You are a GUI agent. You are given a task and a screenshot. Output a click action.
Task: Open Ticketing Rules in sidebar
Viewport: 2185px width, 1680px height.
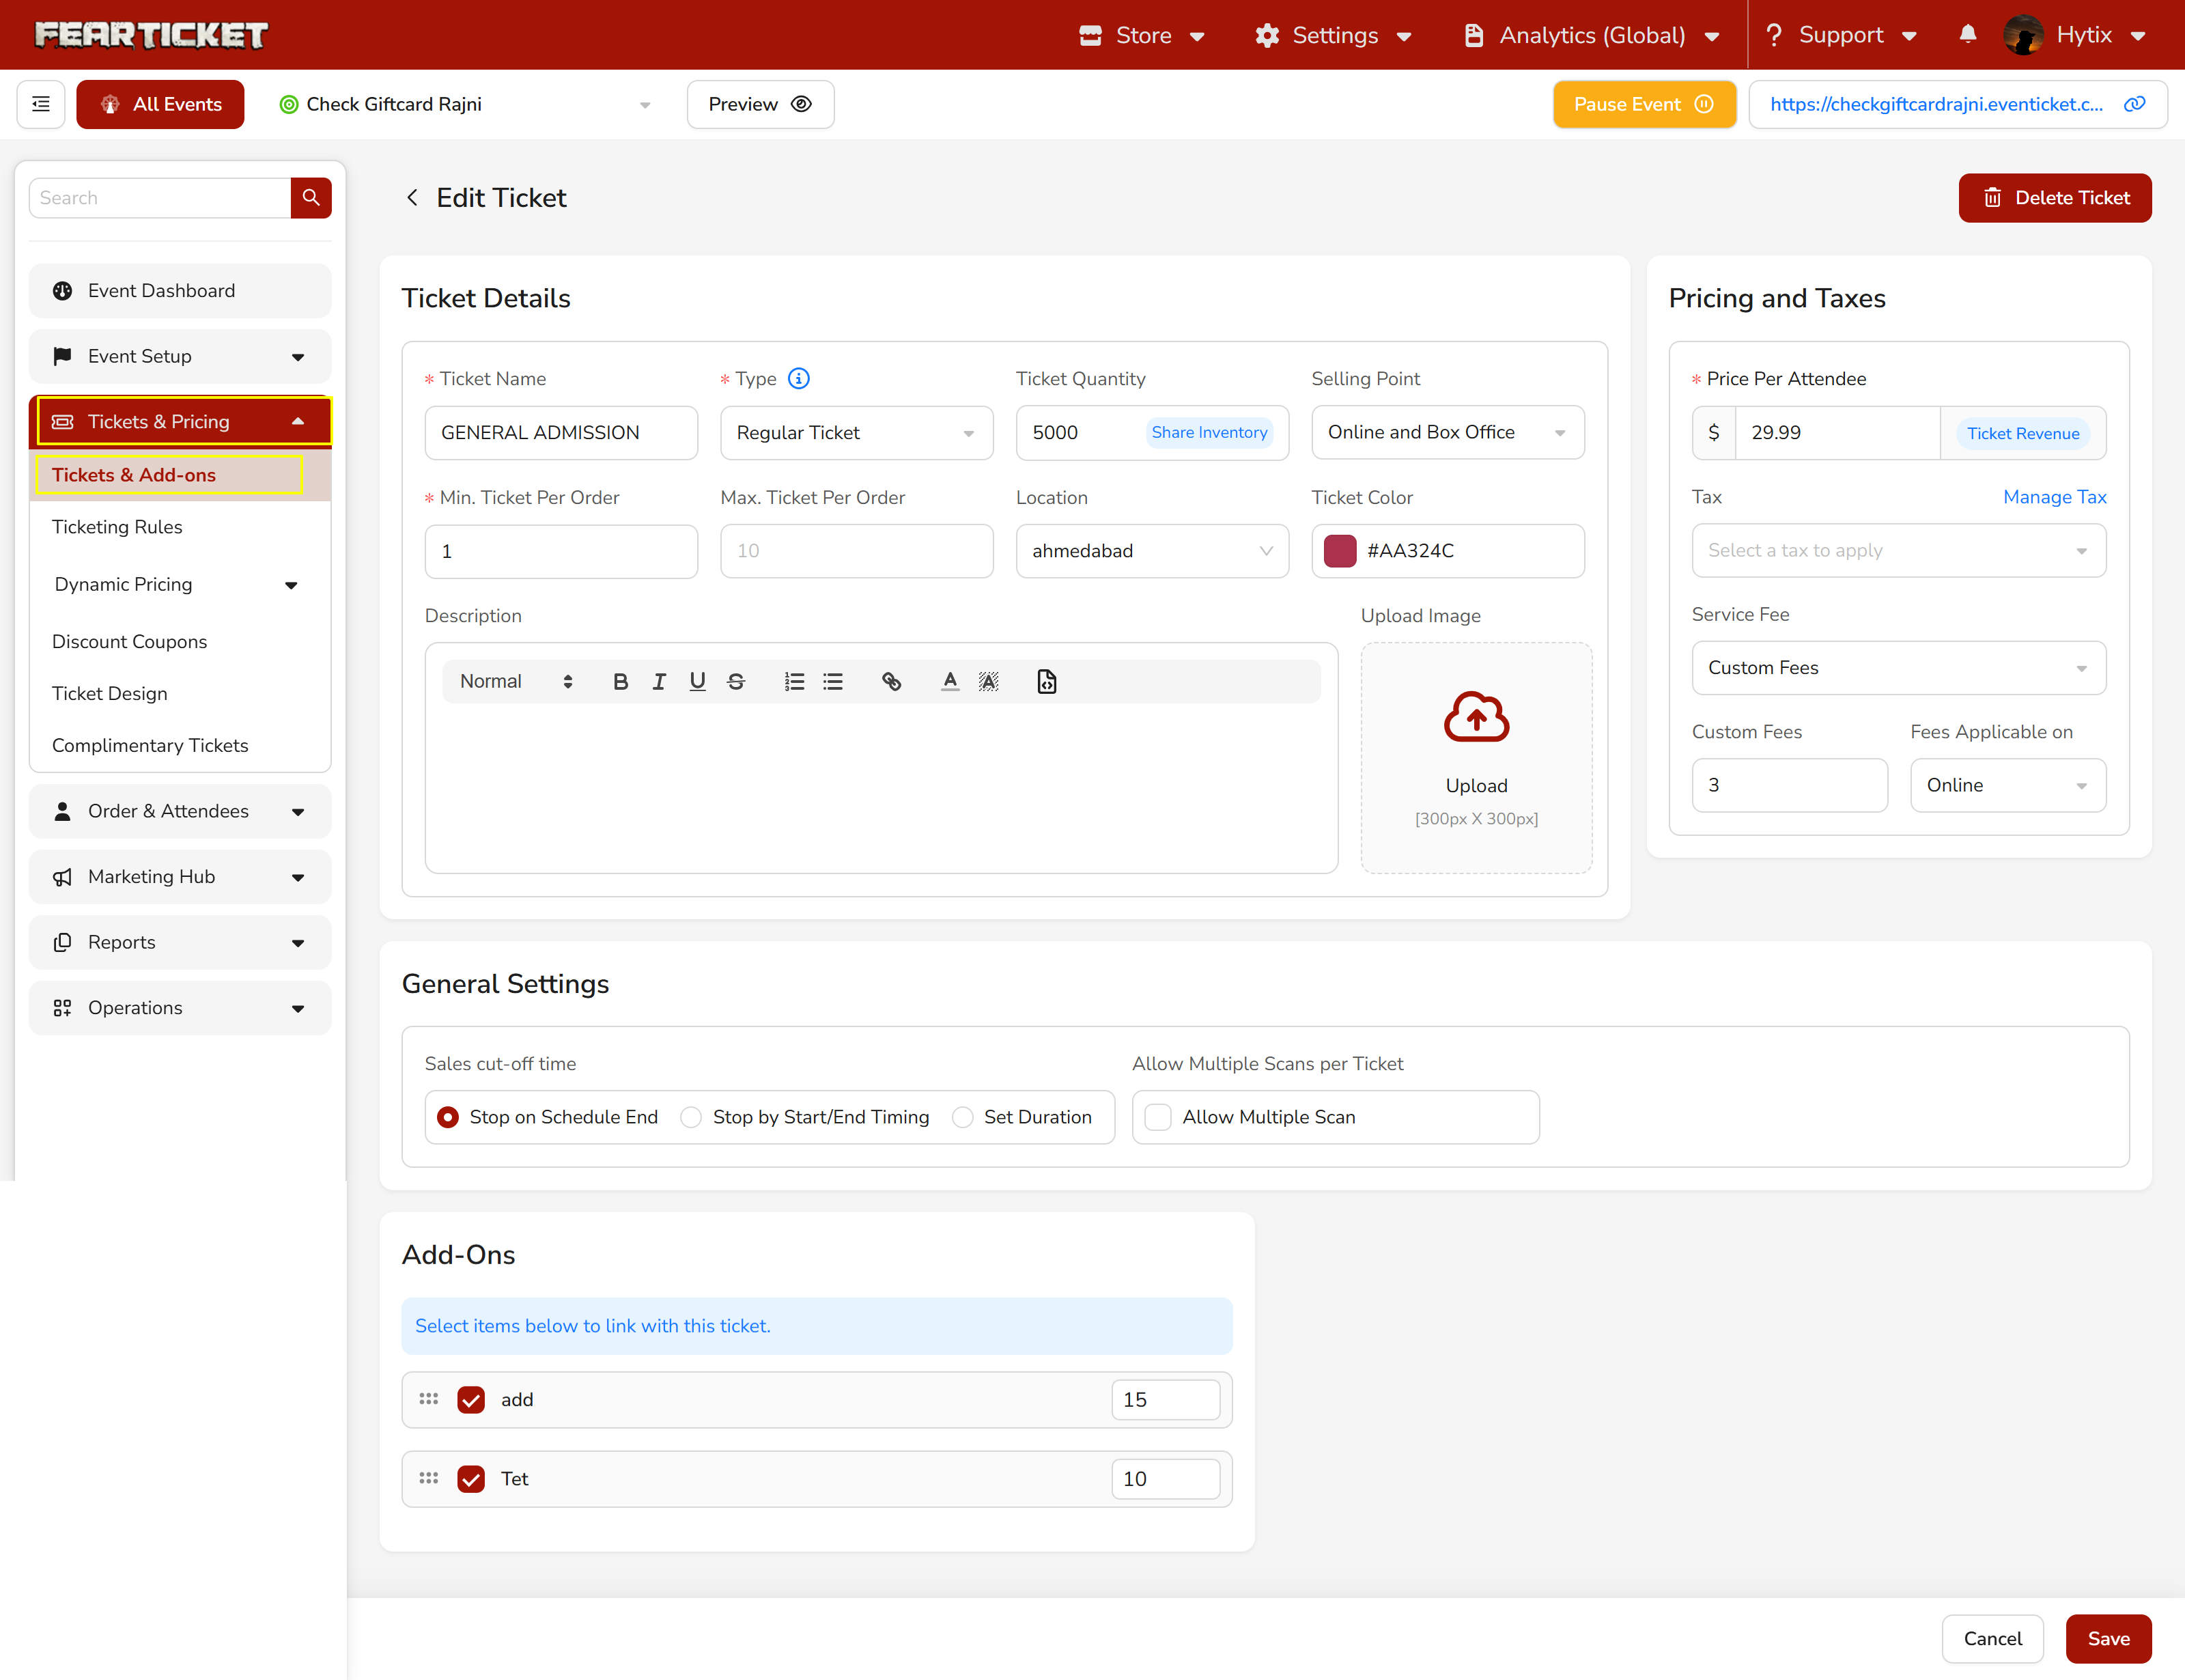pos(117,527)
